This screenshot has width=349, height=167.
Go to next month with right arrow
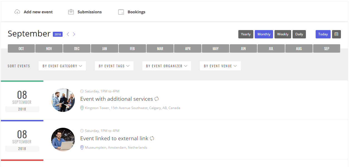click(74, 34)
